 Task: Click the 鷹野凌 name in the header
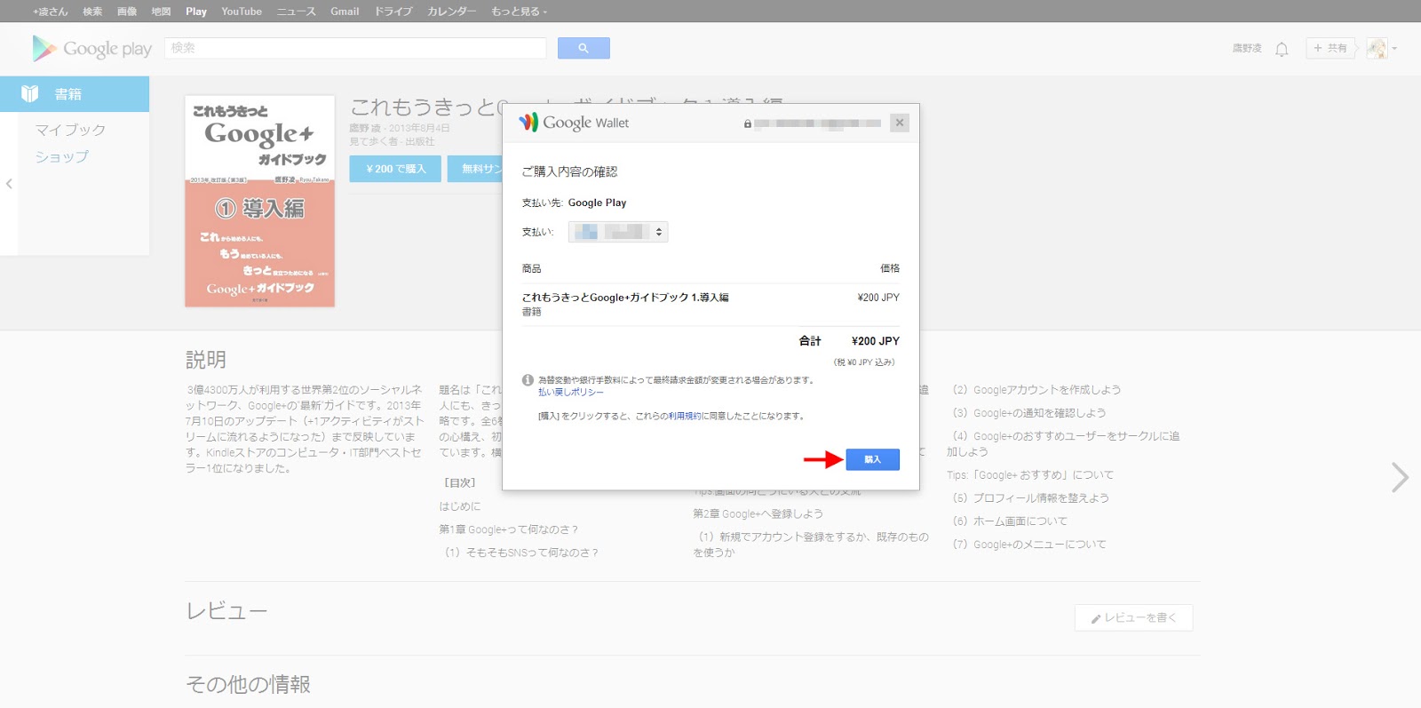pos(1247,48)
